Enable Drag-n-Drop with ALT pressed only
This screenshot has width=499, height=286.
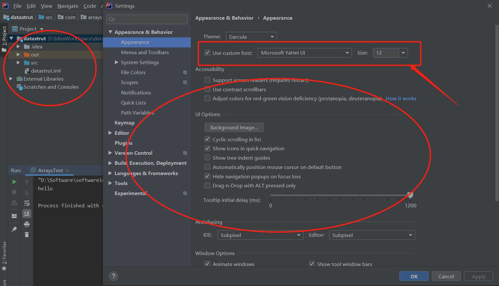click(x=208, y=185)
